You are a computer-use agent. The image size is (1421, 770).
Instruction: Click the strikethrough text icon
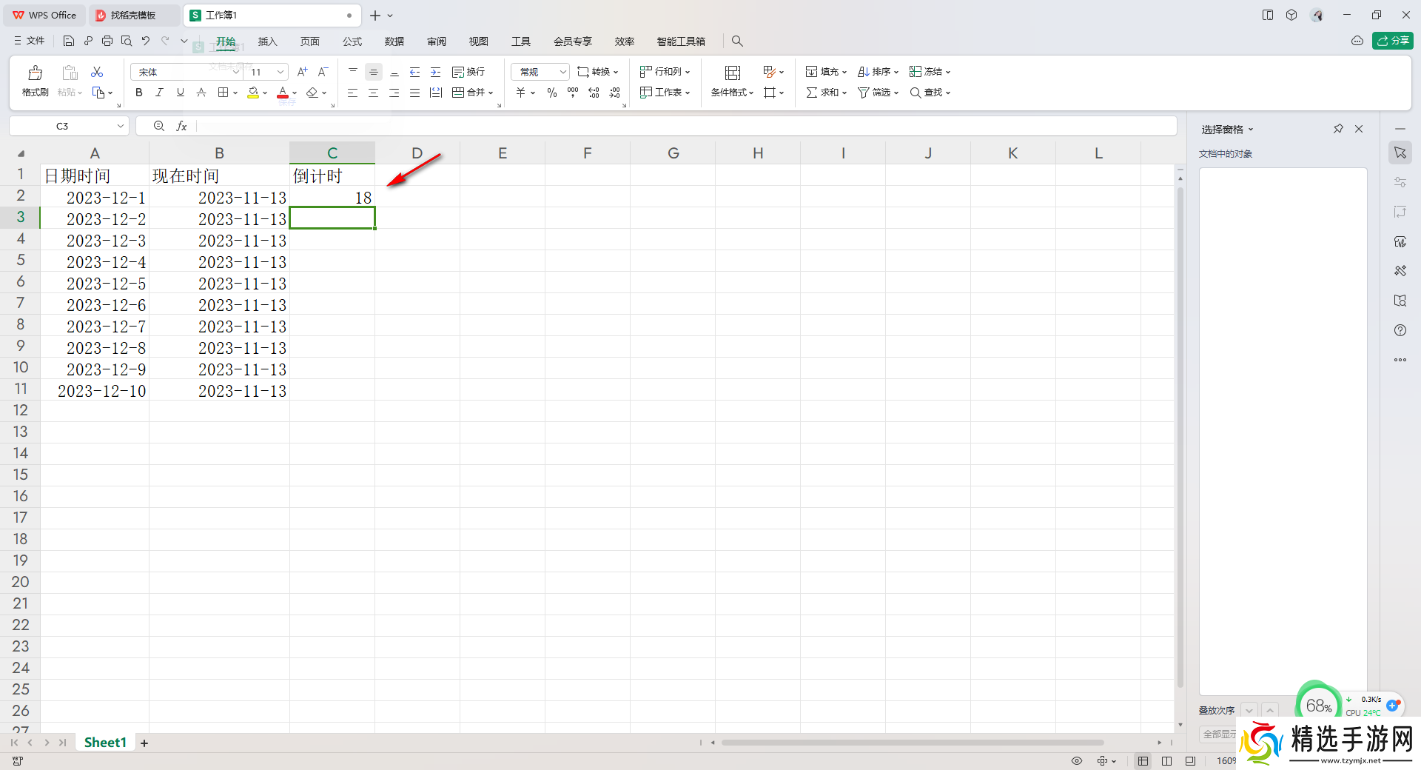(x=201, y=93)
